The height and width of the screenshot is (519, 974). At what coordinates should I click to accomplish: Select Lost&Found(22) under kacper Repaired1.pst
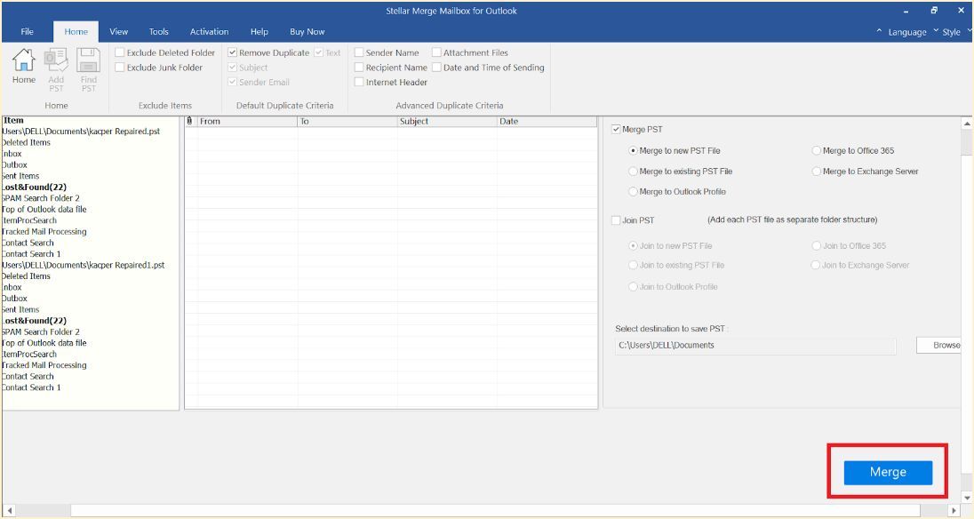[x=34, y=321]
